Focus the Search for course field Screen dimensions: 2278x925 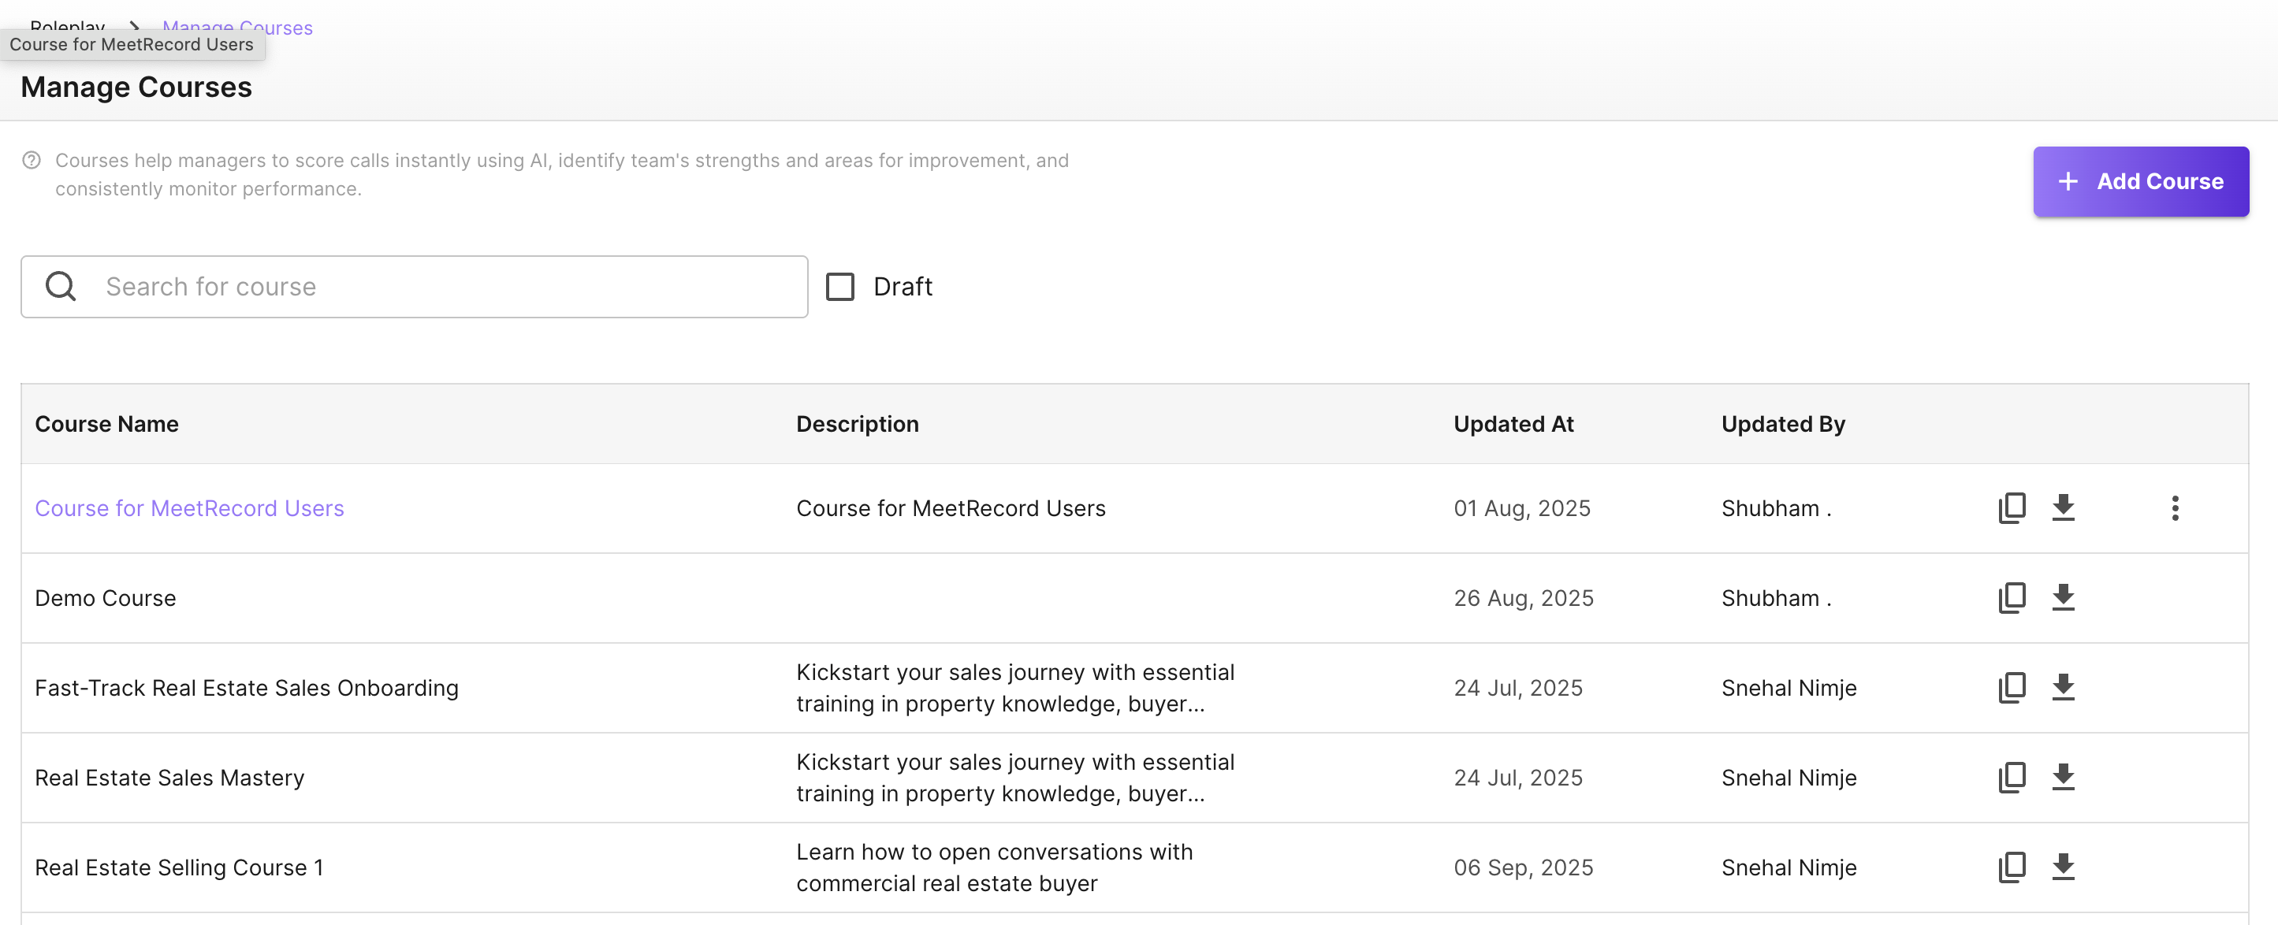click(x=442, y=287)
